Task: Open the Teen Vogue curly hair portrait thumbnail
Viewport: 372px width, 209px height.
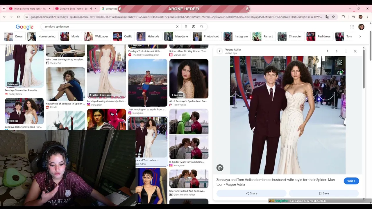Action: [x=189, y=79]
